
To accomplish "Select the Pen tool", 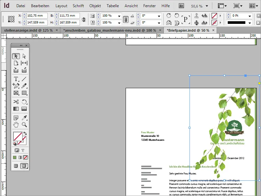I will click(x=16, y=86).
